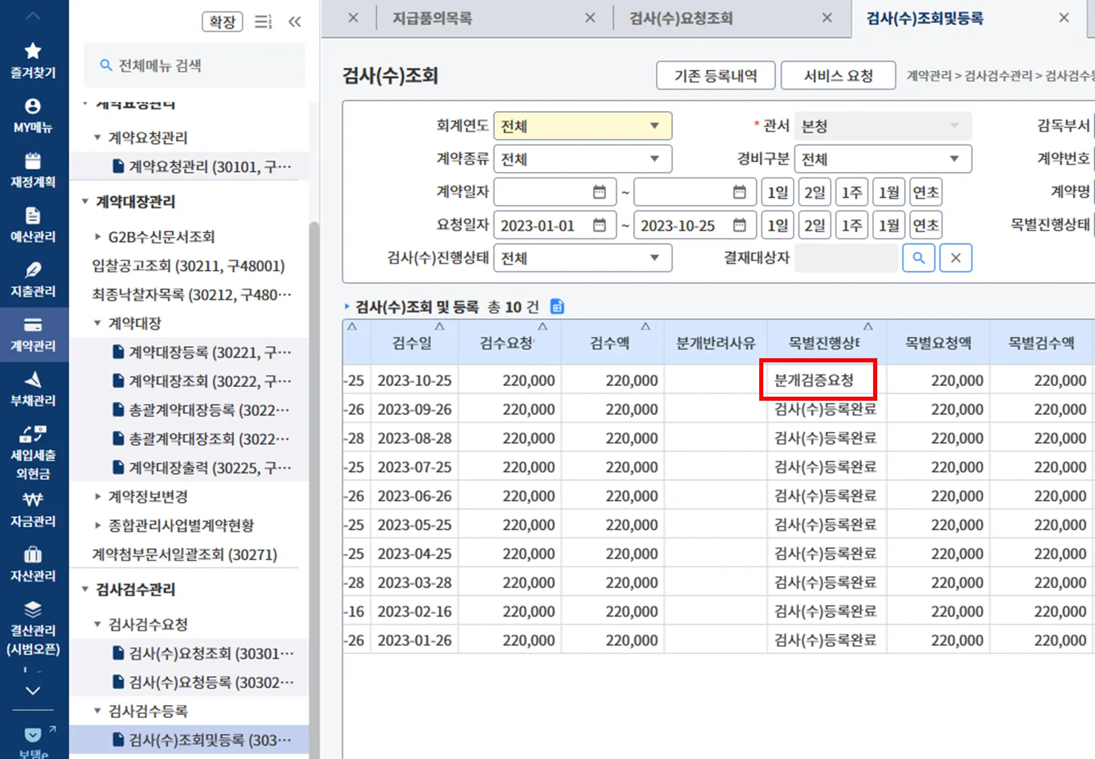This screenshot has height=759, width=1095.
Task: Click the Excel export icon next to 총 10 건
Action: [x=557, y=307]
